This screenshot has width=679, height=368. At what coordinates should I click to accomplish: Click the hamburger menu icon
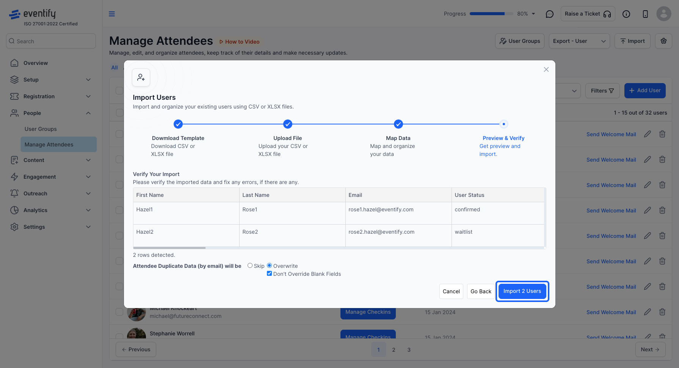(x=112, y=14)
